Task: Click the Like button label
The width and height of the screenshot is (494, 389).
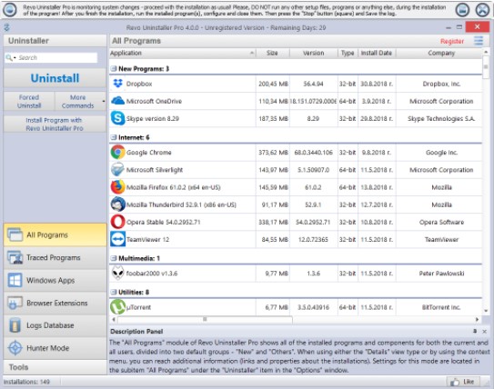Action: [469, 382]
